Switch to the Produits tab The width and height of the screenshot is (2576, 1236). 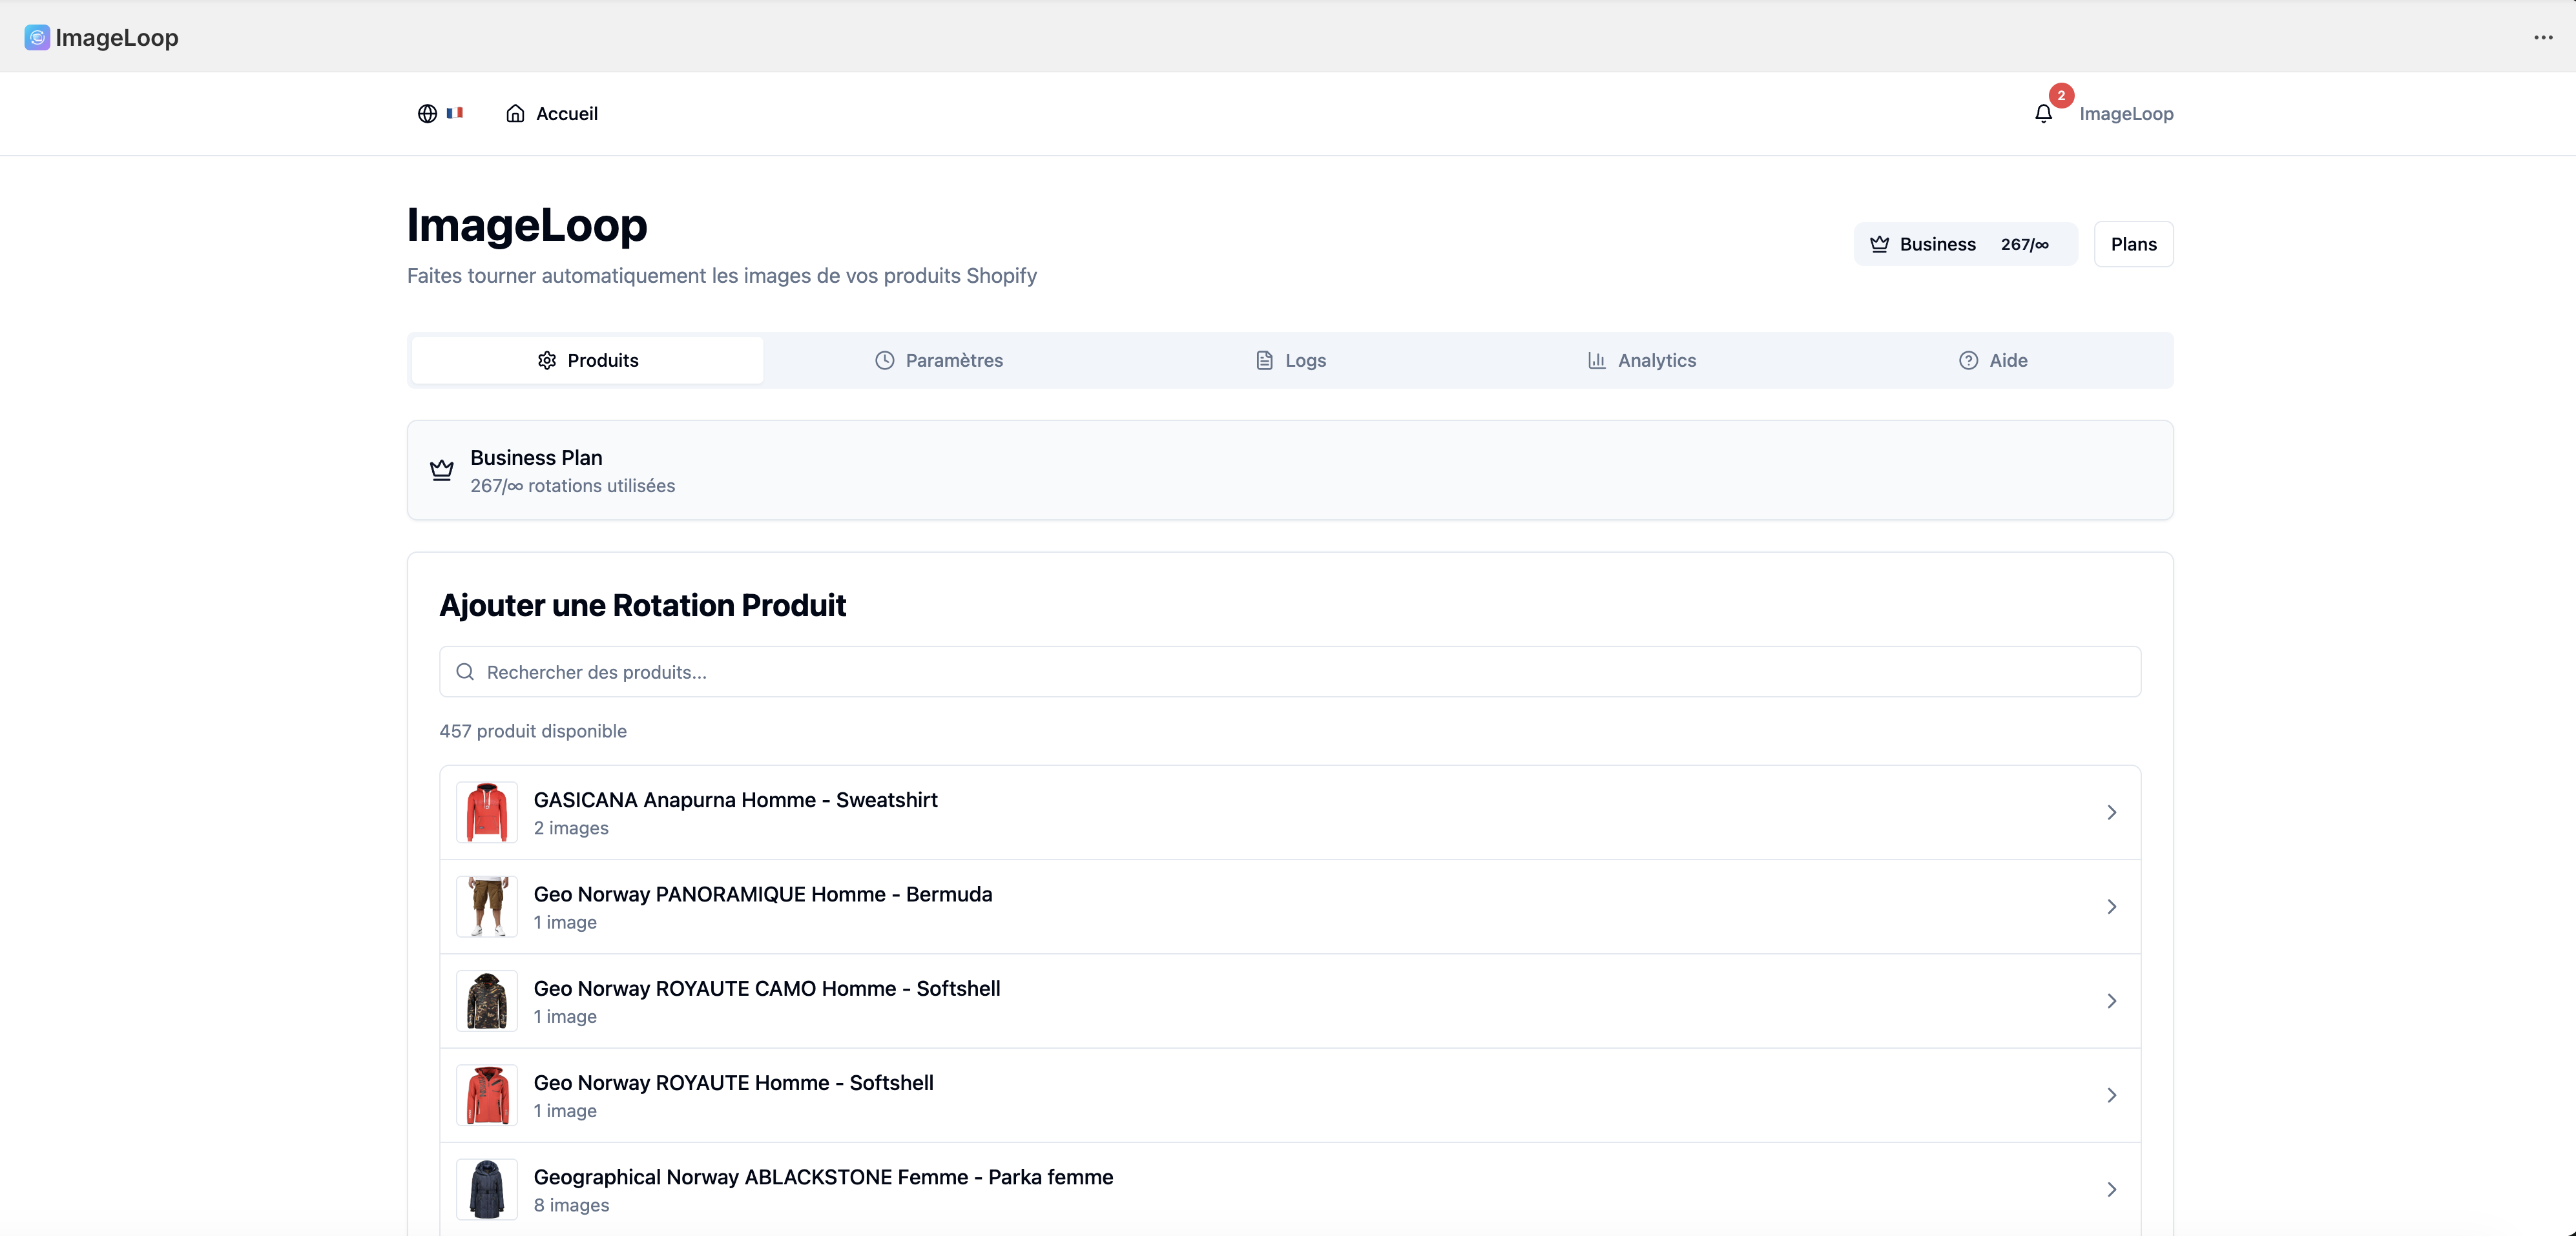tap(587, 360)
